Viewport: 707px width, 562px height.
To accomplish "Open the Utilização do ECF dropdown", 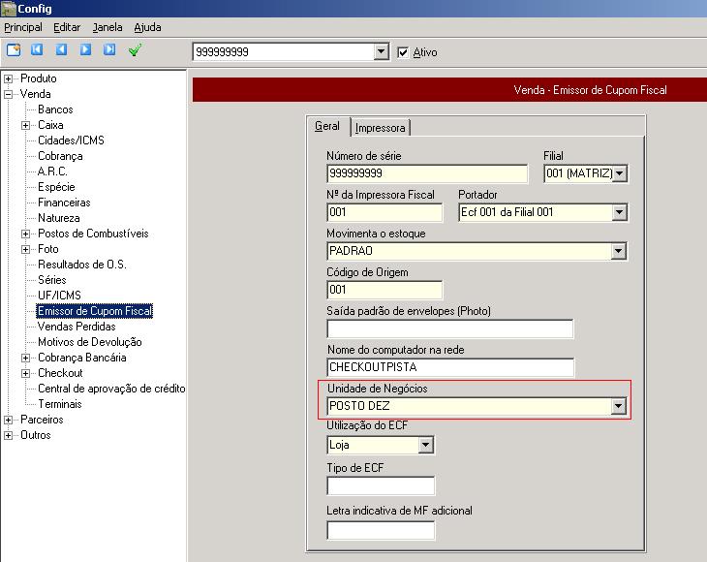I will pos(424,446).
